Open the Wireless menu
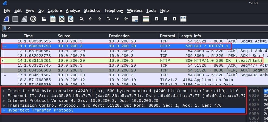Screen dimensions: 268x122 [135, 10]
